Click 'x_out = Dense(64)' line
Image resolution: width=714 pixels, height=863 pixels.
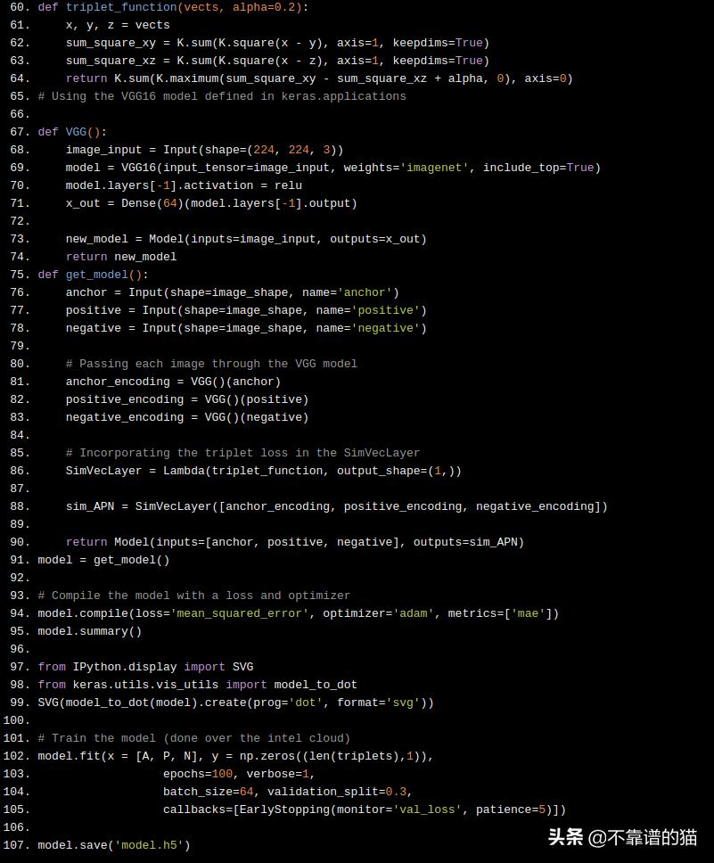coord(211,203)
